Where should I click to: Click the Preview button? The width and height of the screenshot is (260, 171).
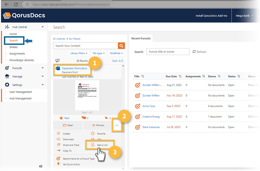98,125
